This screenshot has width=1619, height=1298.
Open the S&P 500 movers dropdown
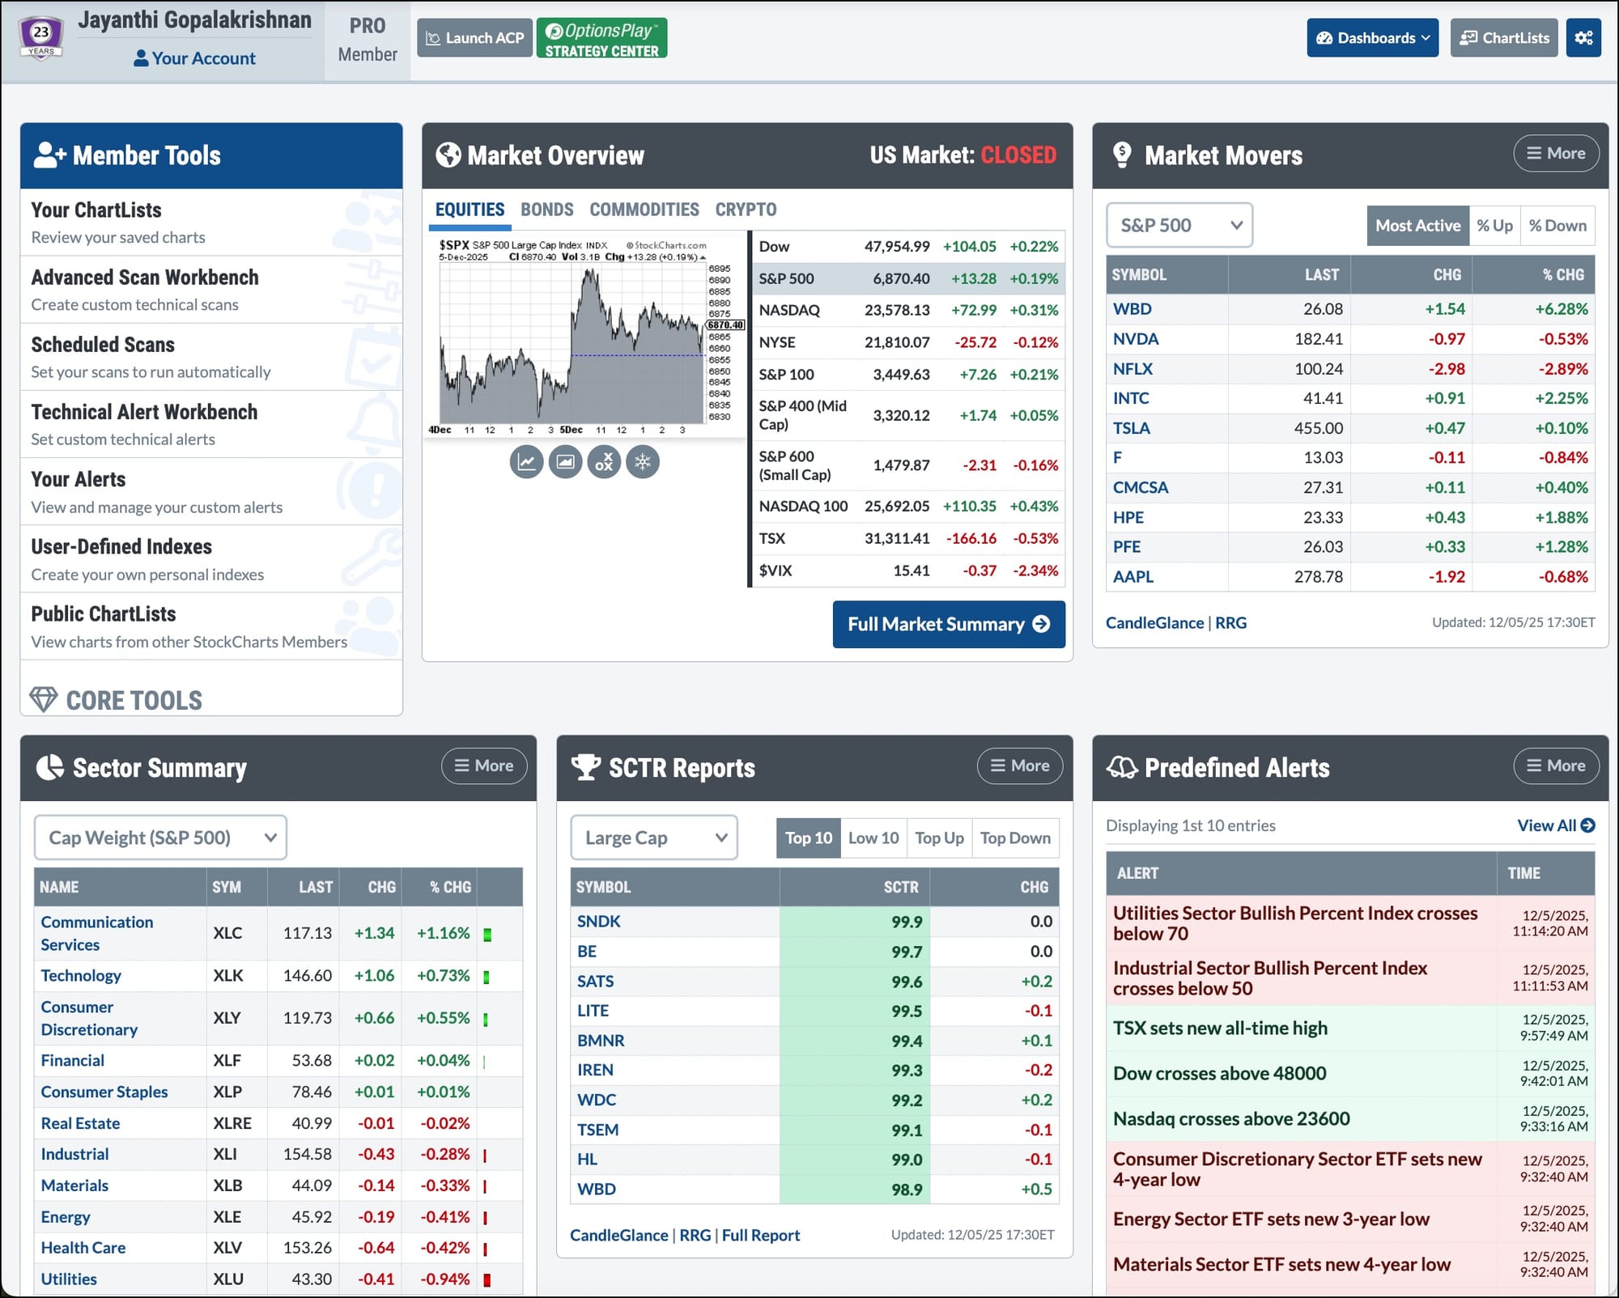[x=1179, y=226]
